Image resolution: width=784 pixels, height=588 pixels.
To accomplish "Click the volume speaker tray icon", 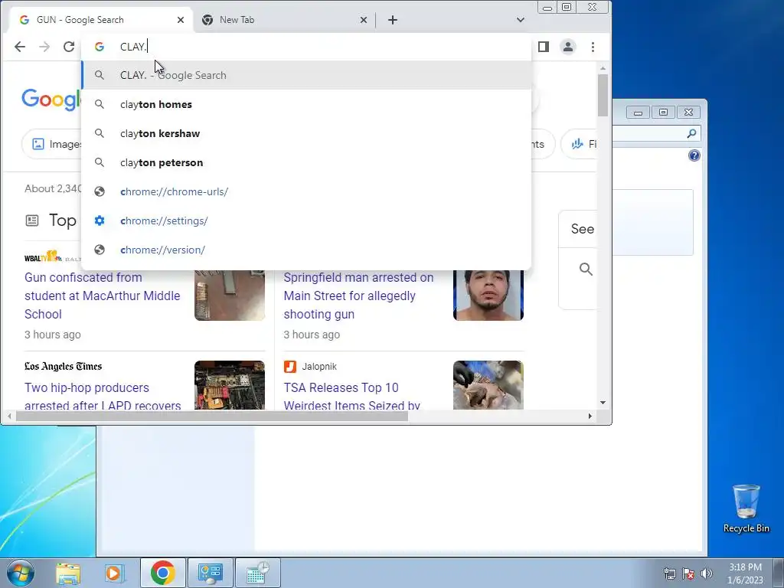I will [707, 573].
